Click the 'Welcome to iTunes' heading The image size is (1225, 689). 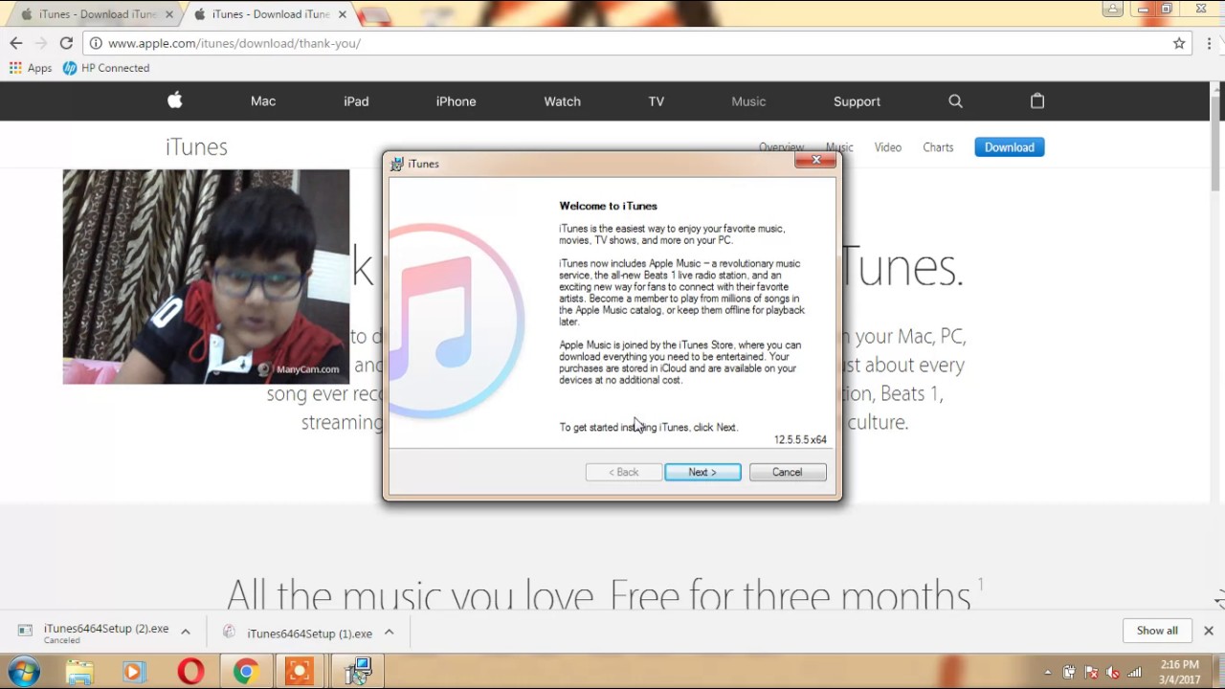[x=608, y=206]
